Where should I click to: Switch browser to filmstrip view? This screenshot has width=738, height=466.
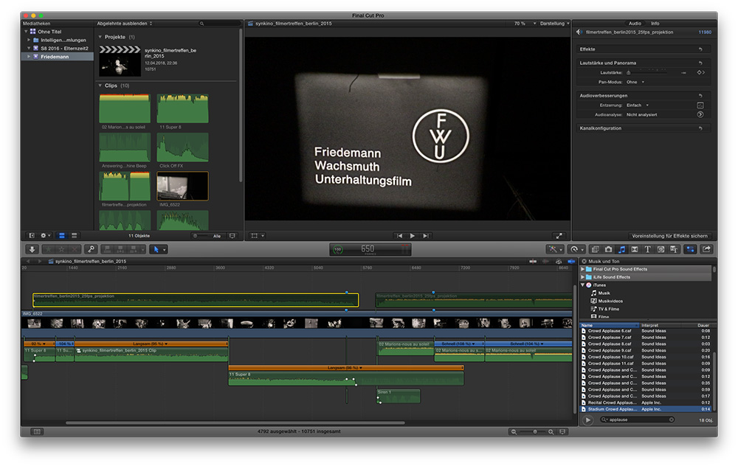(61, 236)
